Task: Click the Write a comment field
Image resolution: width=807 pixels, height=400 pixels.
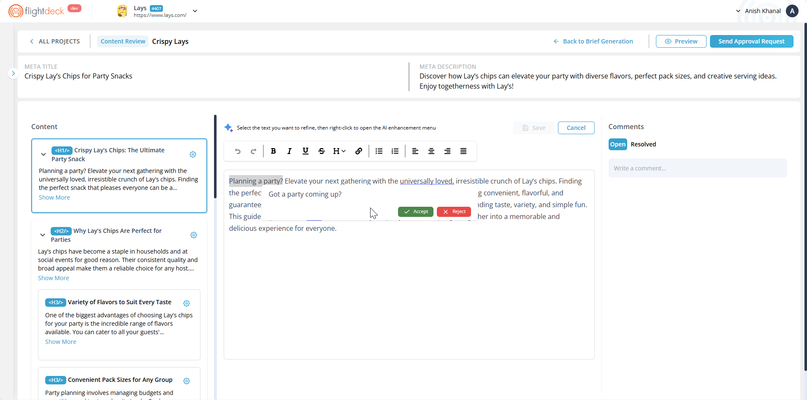Action: (697, 168)
